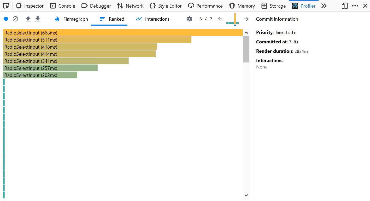Go to the previous commit
This screenshot has height=201, width=370.
click(220, 19)
